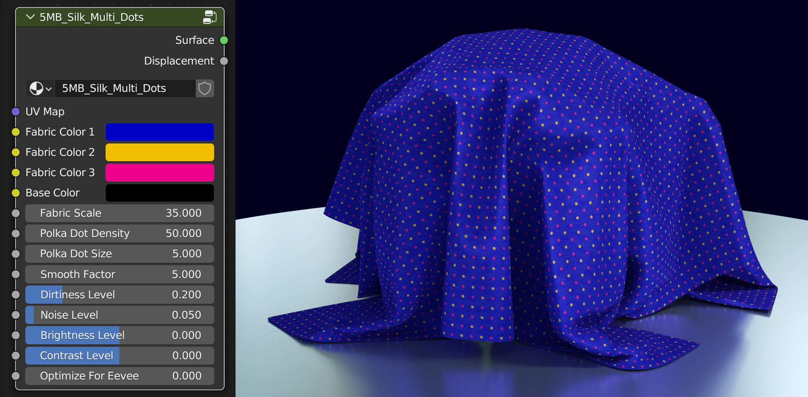Click the Displacement output socket

coord(224,61)
